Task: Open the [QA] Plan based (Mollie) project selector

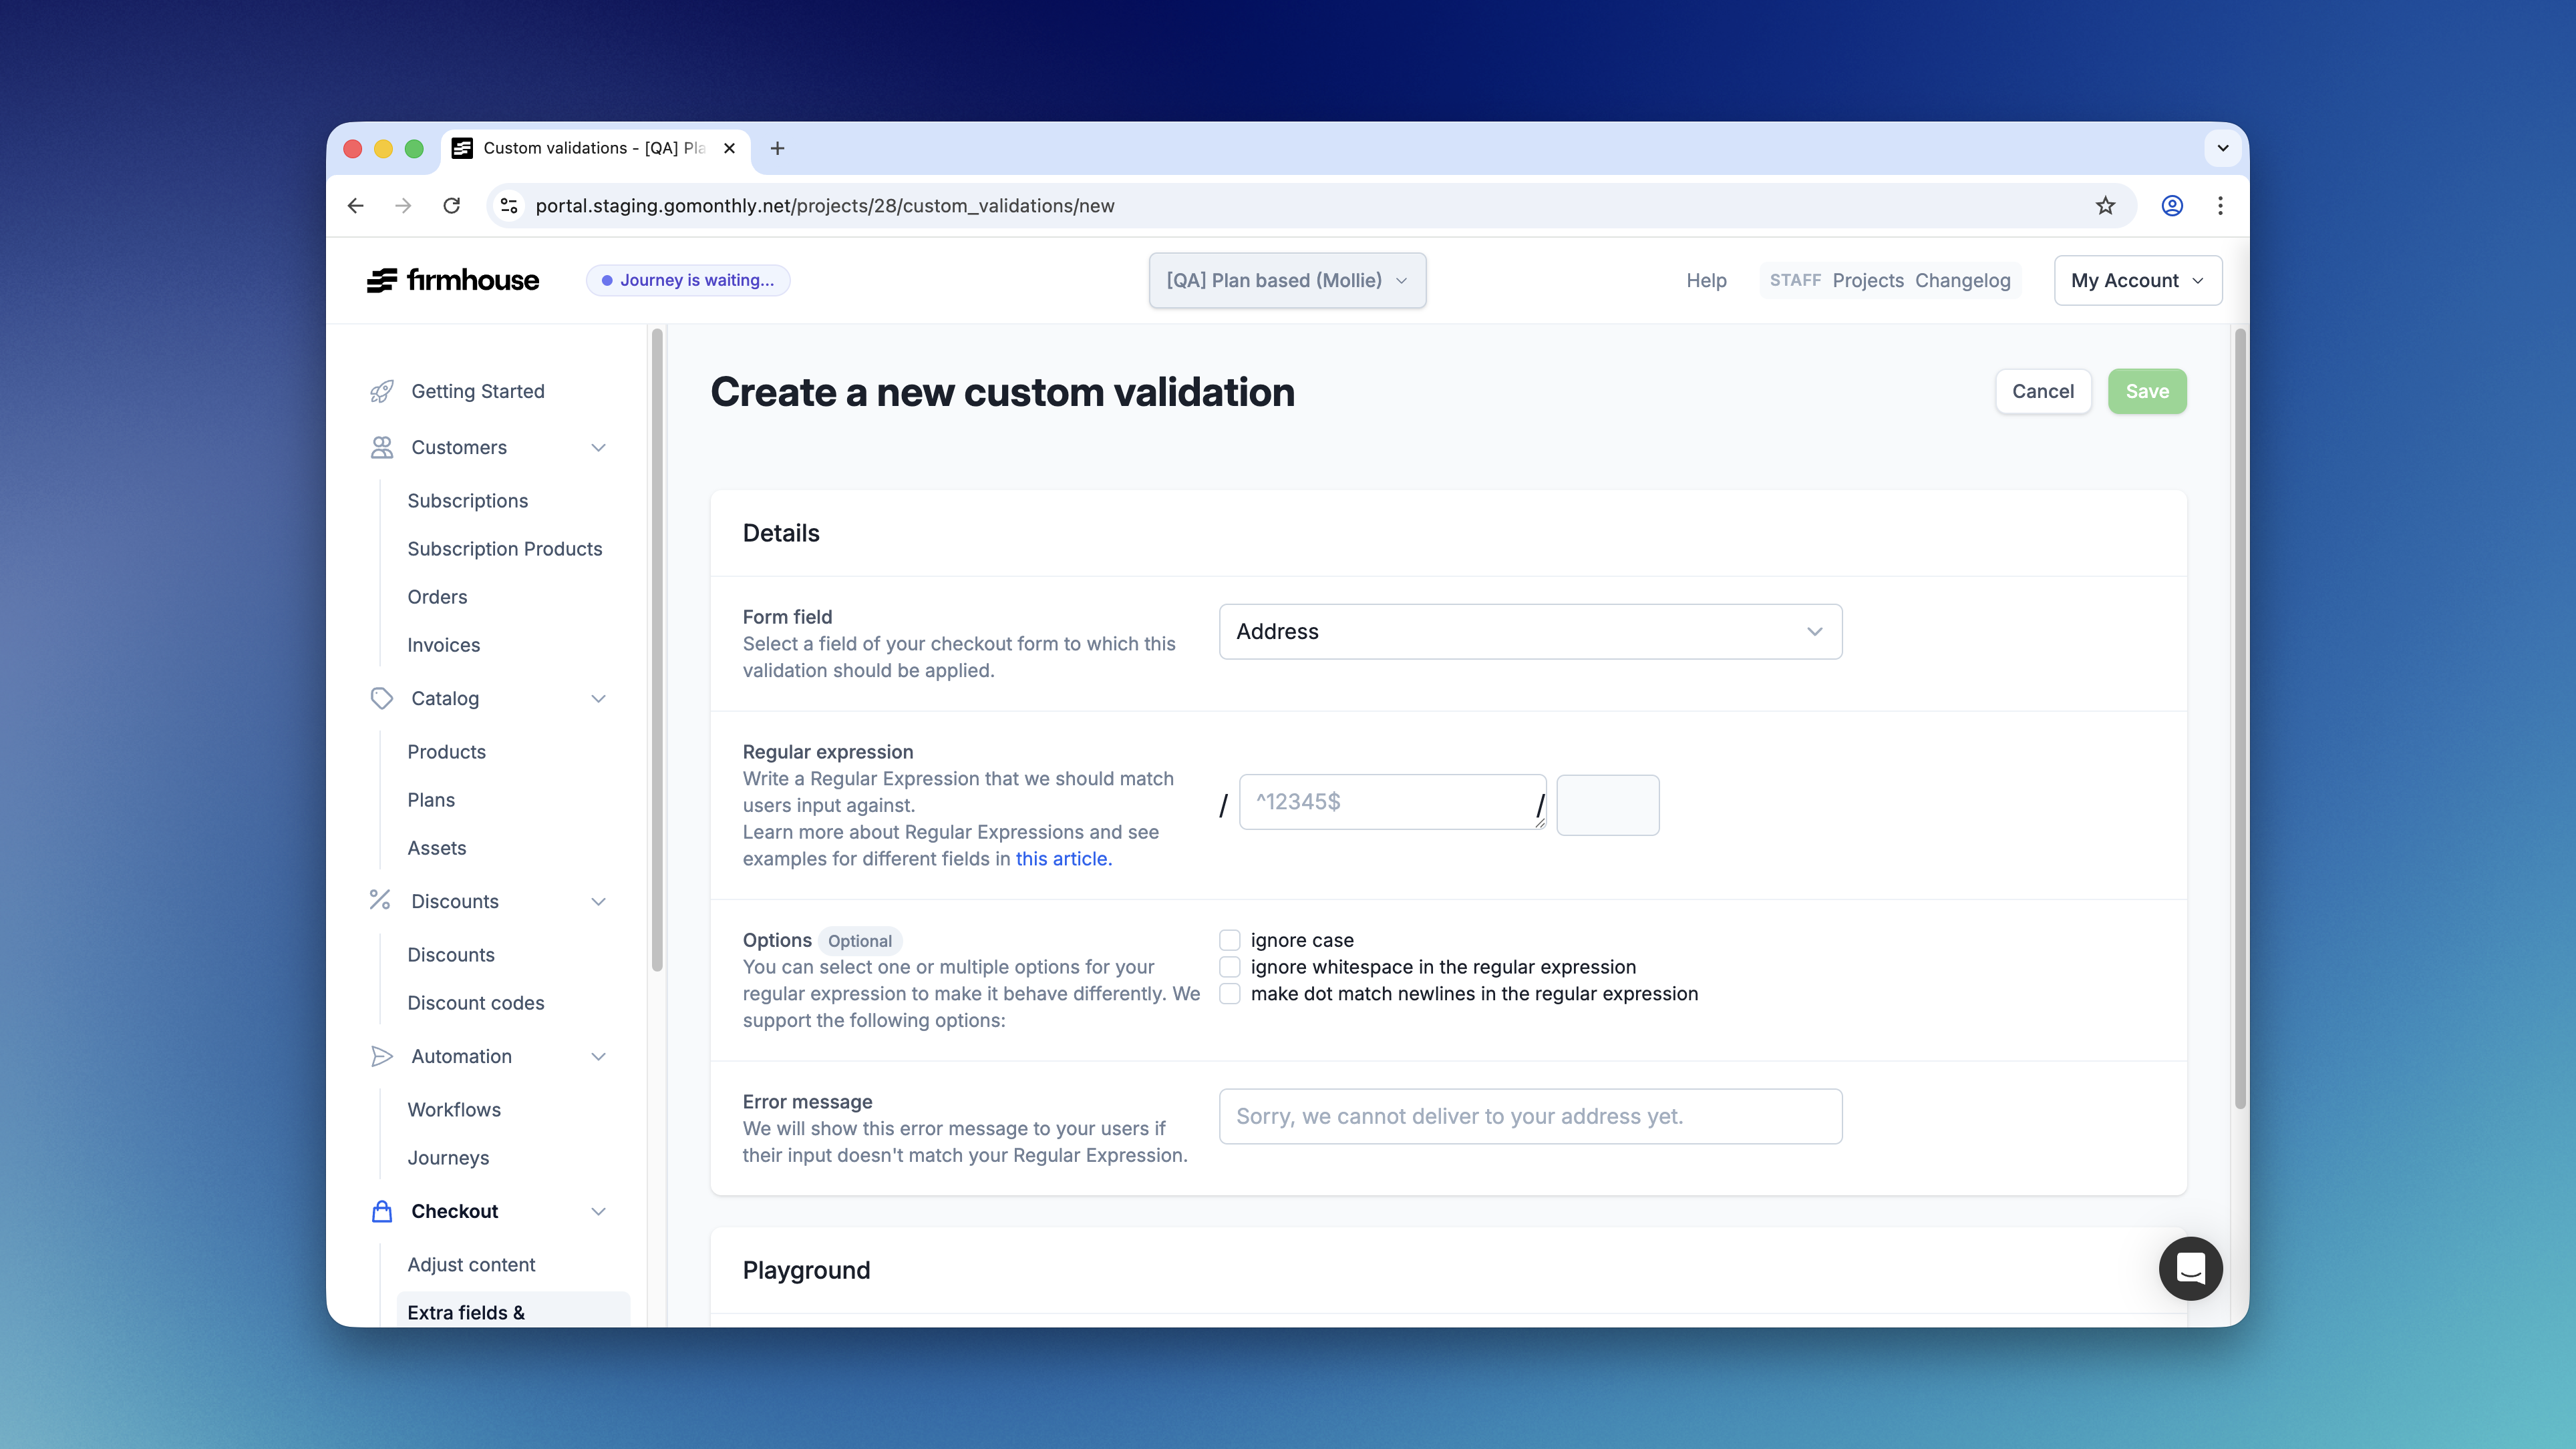Action: pyautogui.click(x=1287, y=281)
